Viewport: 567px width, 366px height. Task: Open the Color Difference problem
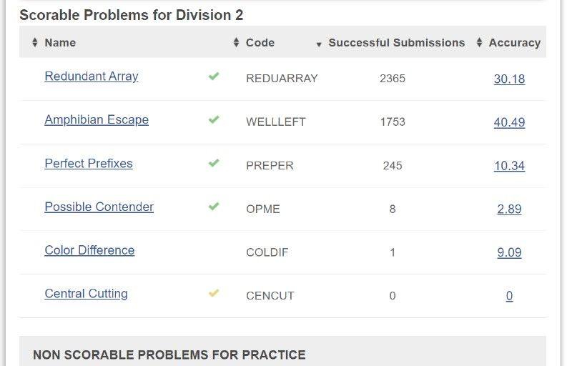(x=89, y=250)
